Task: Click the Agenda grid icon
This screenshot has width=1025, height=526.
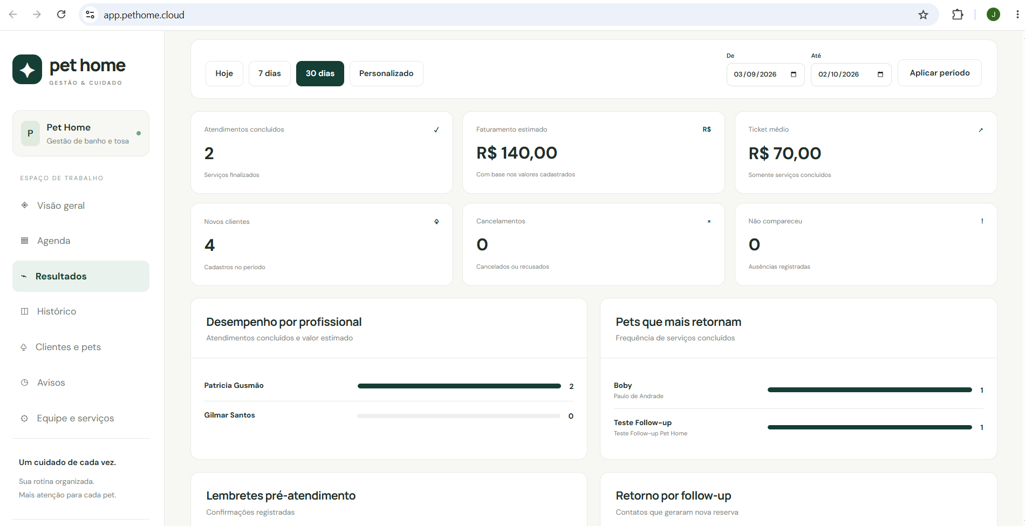Action: coord(24,241)
